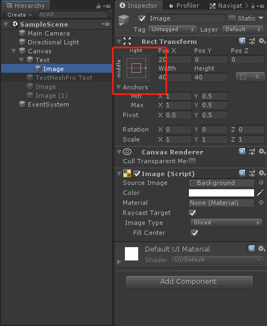
Task: Collapse the Text tree node
Action: pyautogui.click(x=22, y=60)
